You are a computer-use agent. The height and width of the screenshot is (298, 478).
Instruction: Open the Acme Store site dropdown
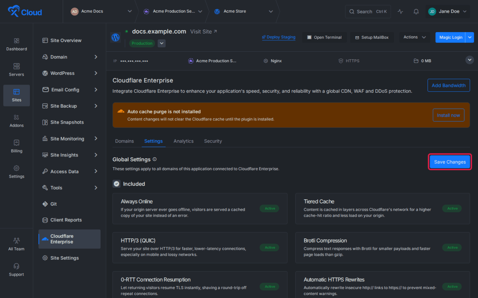pos(243,12)
